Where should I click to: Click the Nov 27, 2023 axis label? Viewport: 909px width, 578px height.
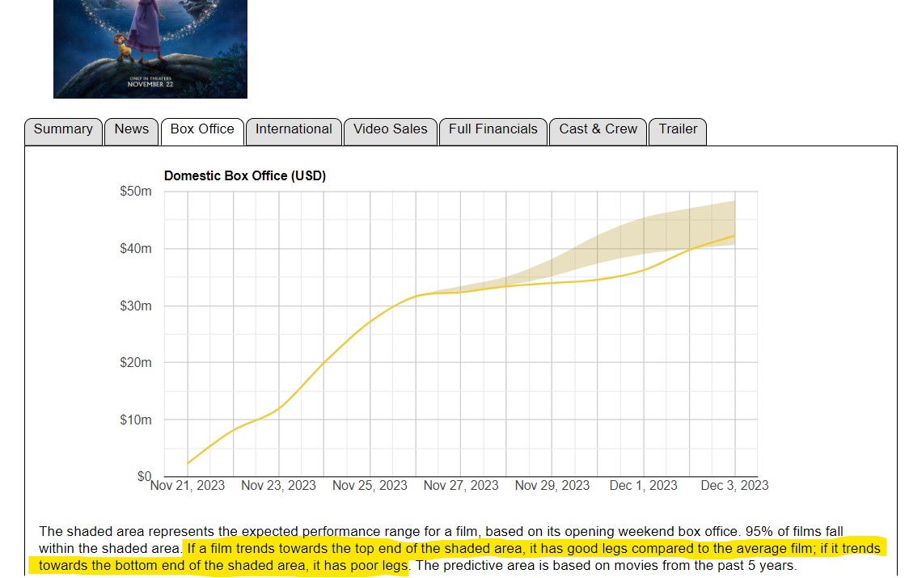tap(461, 486)
